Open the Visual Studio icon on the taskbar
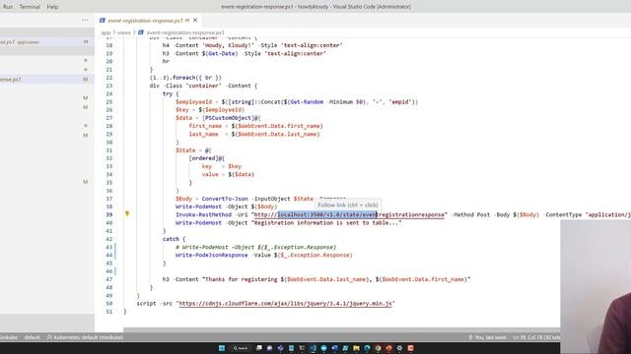Image resolution: width=631 pixels, height=354 pixels. pos(280,348)
